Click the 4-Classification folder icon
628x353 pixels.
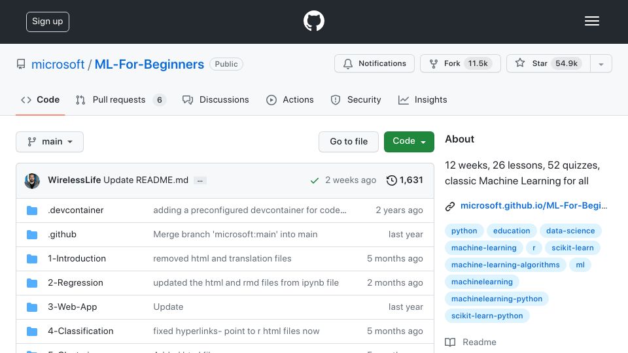click(x=32, y=331)
